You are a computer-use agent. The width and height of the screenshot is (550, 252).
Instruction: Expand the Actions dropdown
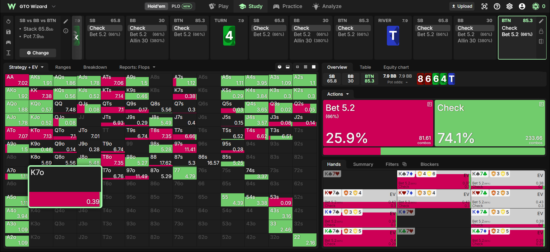338,94
